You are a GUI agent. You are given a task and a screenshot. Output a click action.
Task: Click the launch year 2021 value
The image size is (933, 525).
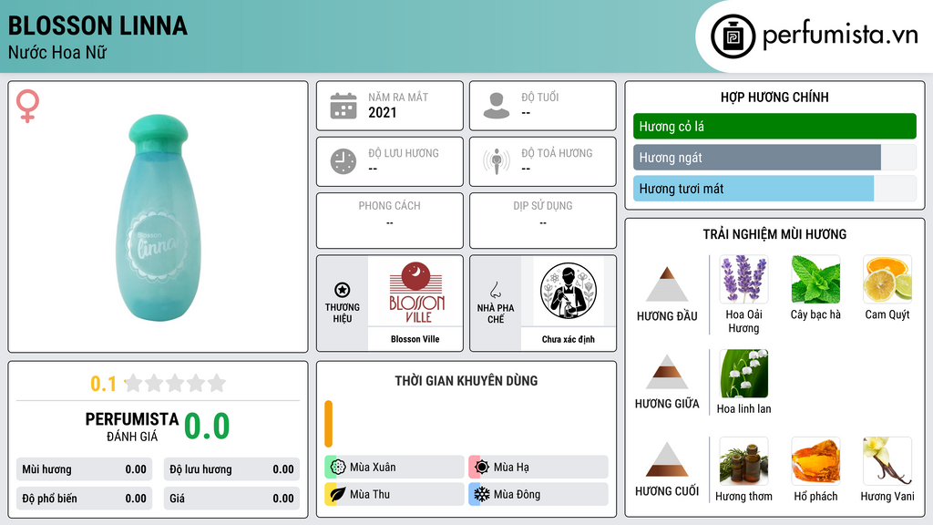tap(382, 112)
